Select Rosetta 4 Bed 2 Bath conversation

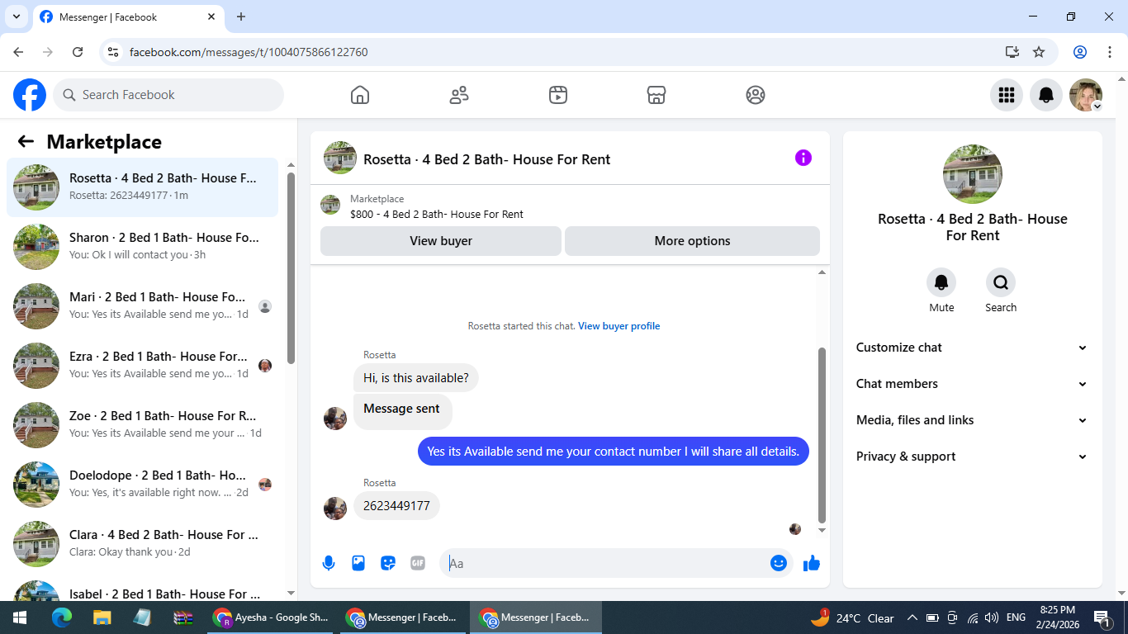pos(142,187)
